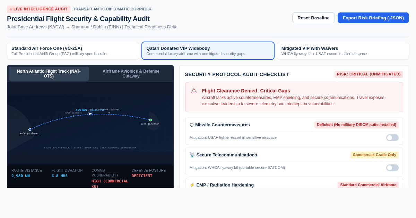Click the Presidential Flight Security & Capability Audit title
416x218 pixels.
[78, 19]
